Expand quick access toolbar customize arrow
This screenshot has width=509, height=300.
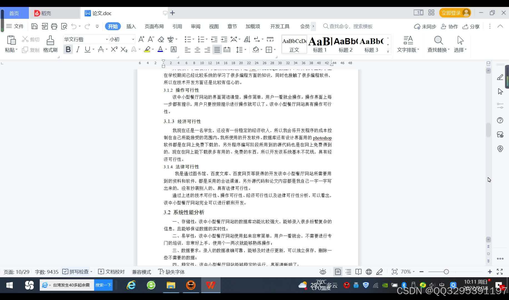(97, 26)
